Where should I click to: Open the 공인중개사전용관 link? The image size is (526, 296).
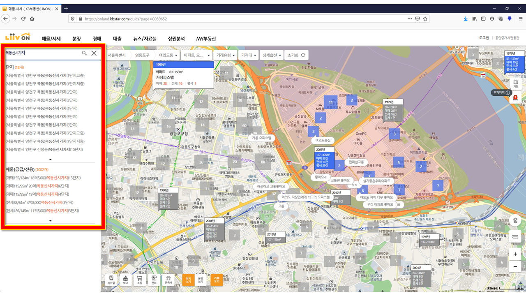pyautogui.click(x=507, y=38)
